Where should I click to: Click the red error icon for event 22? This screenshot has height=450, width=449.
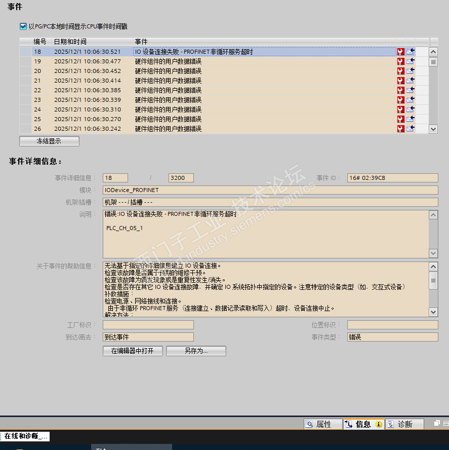click(x=400, y=90)
